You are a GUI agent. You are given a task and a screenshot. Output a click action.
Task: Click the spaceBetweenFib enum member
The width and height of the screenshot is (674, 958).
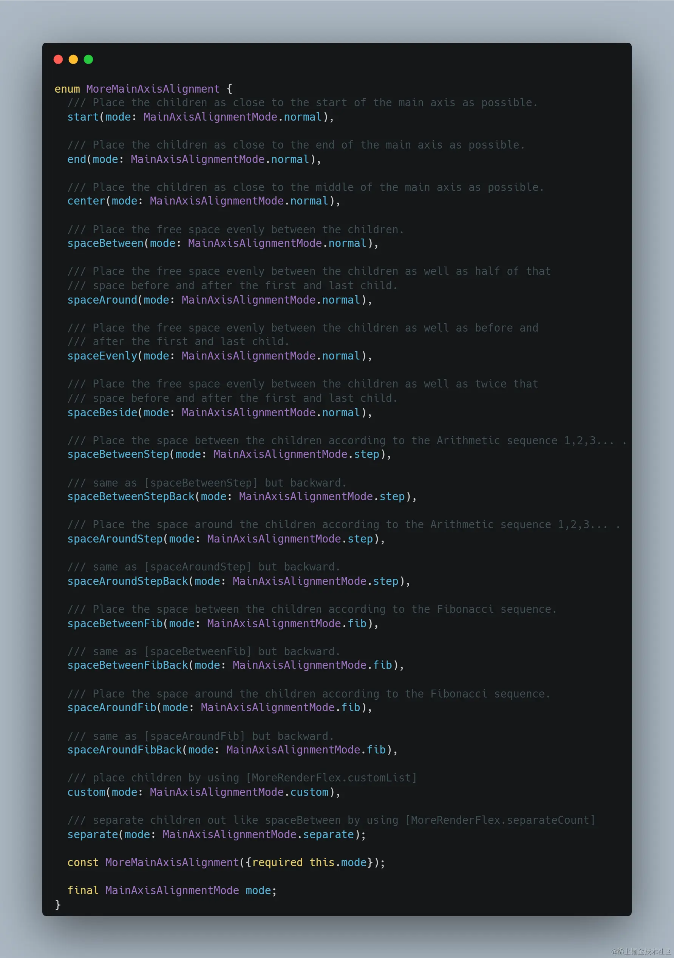coord(115,623)
